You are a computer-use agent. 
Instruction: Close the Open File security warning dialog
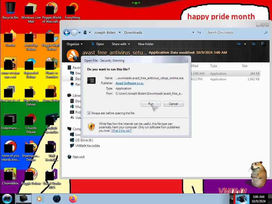point(186,60)
